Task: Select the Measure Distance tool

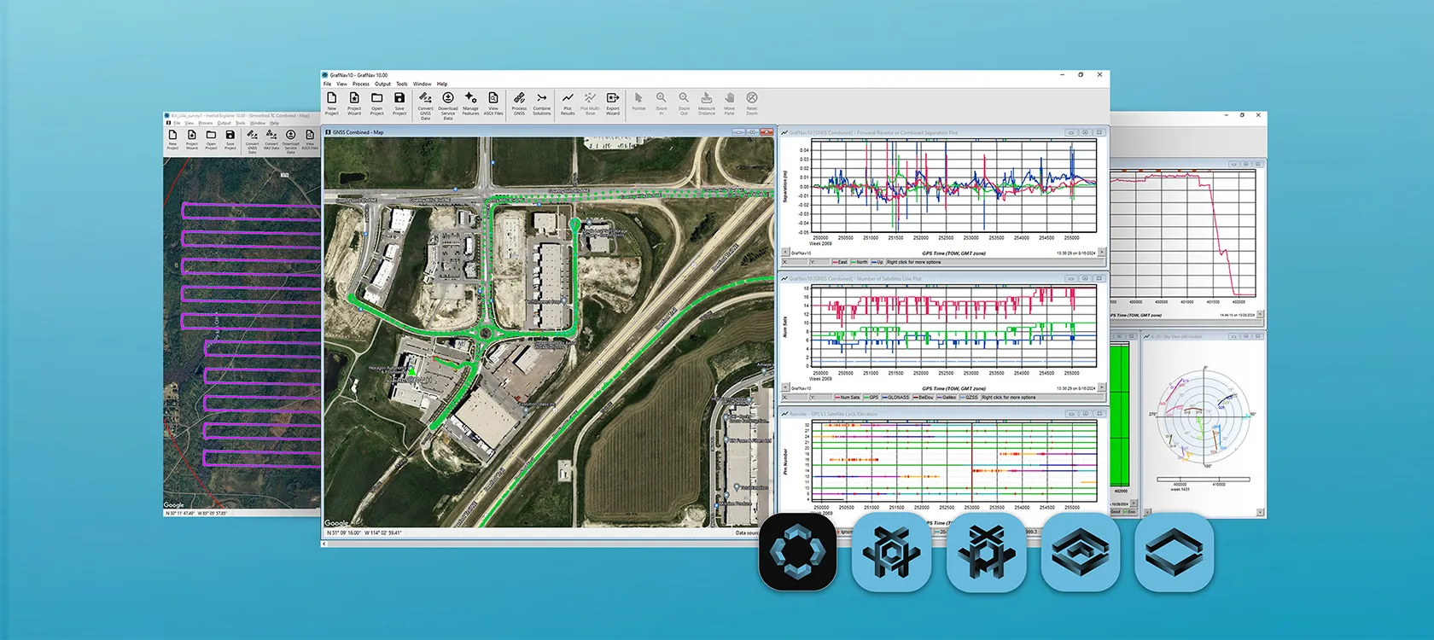Action: click(707, 102)
